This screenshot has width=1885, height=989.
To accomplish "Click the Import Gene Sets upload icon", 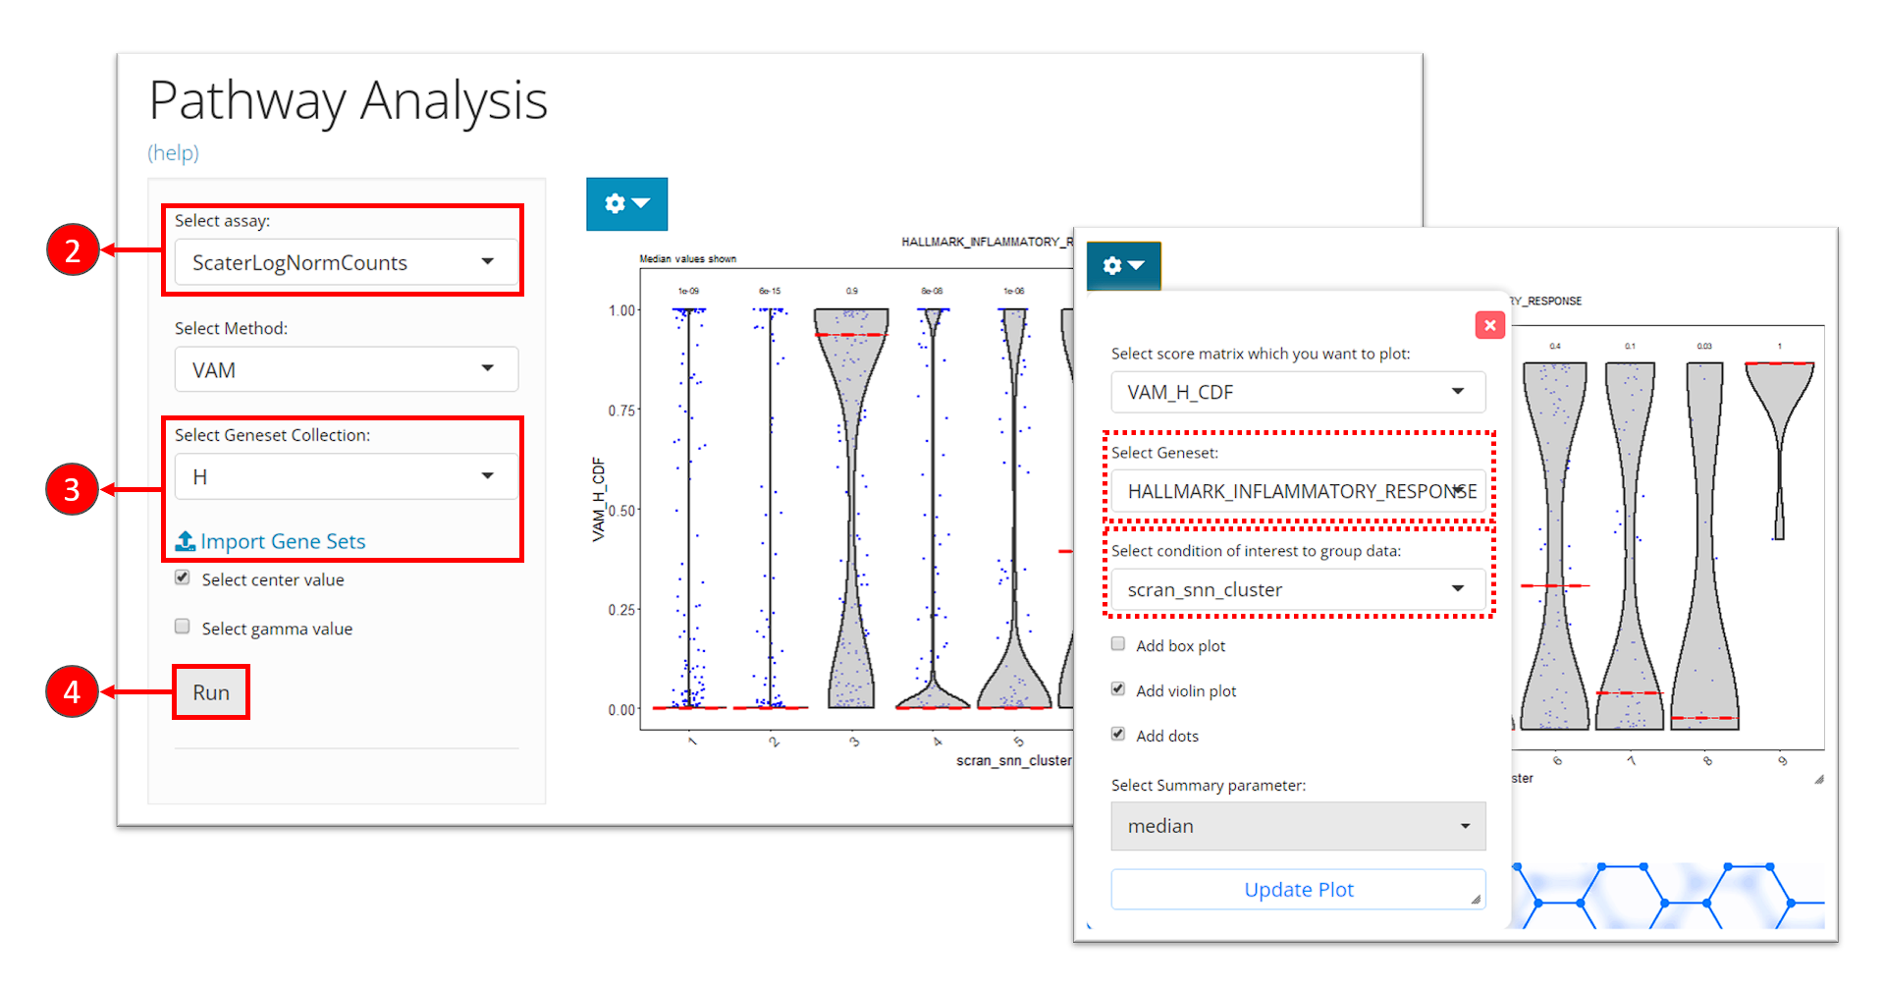I will tap(185, 541).
